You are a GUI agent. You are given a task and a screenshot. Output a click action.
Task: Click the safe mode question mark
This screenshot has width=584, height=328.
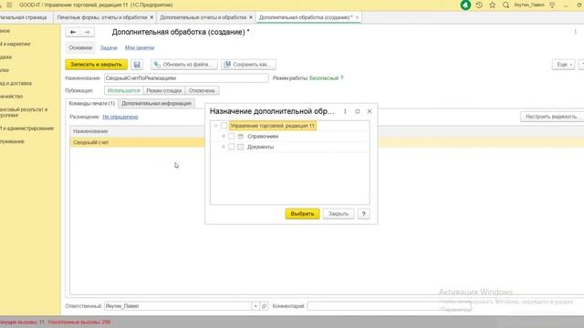(x=342, y=78)
